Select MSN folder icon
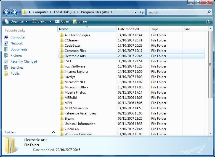 click(62, 103)
